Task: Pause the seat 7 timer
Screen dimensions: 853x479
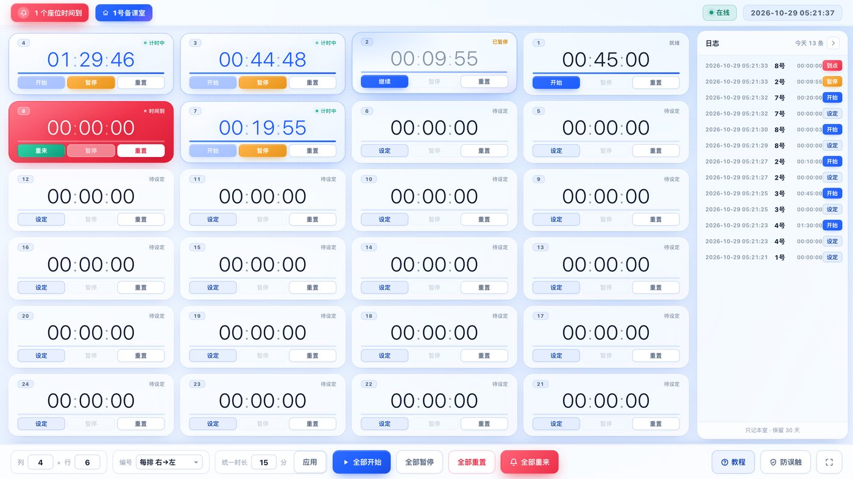Action: click(263, 150)
